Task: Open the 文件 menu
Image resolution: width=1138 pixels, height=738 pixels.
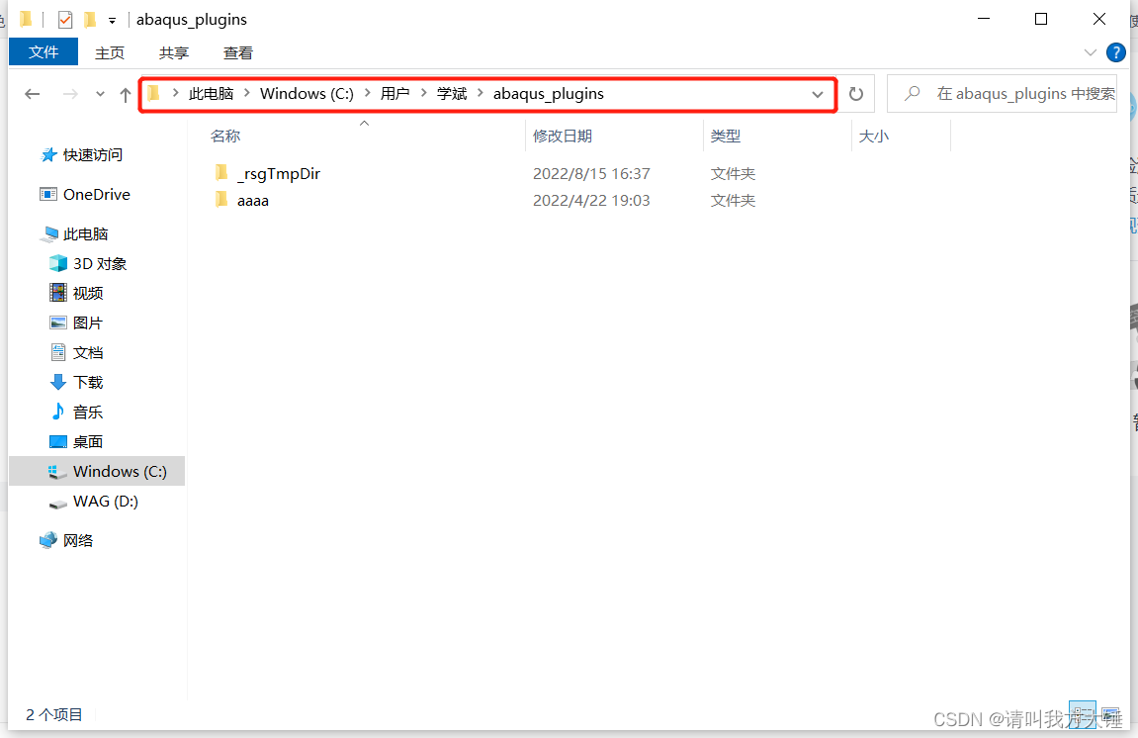Action: point(44,52)
